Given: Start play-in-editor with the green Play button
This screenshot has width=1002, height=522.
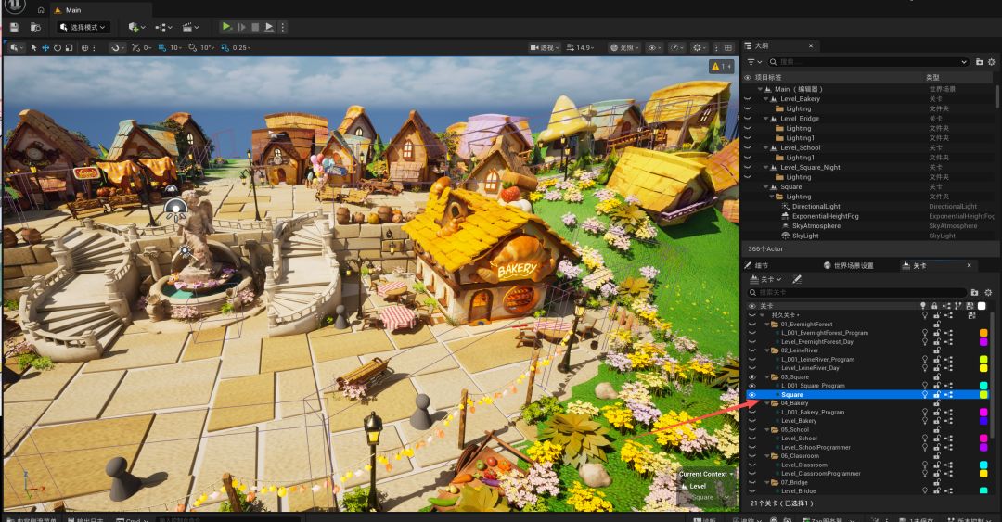Looking at the screenshot, I should tap(226, 27).
